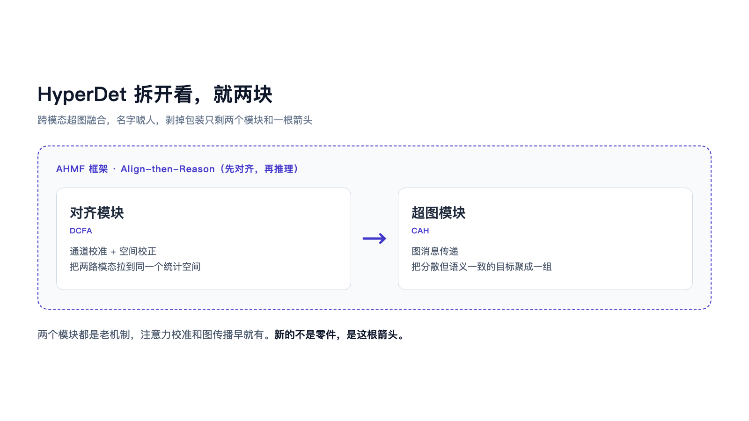Viewport: 749px width, 421px height.
Task: Click the subtitle starting with '跨模态超图融合'
Action: pos(175,120)
